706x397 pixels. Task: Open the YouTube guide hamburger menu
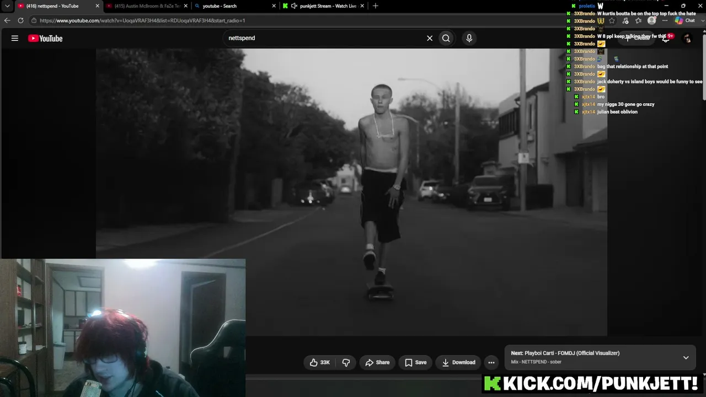[x=15, y=38]
